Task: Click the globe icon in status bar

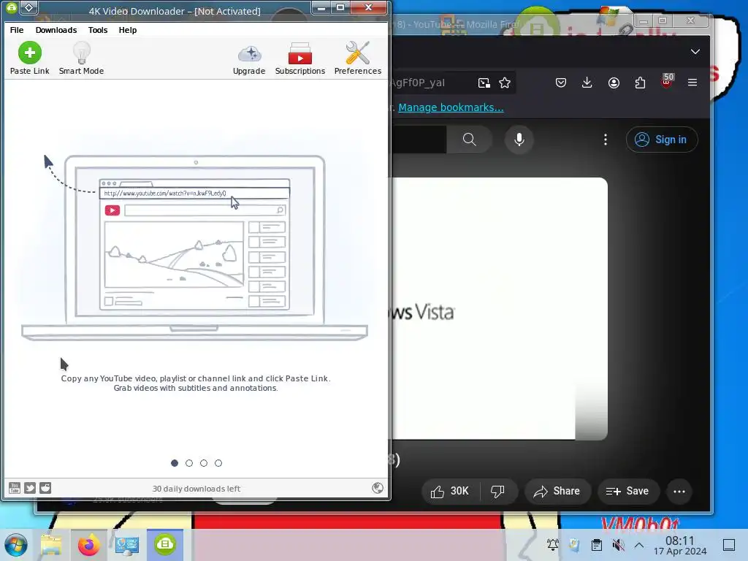Action: 378,487
